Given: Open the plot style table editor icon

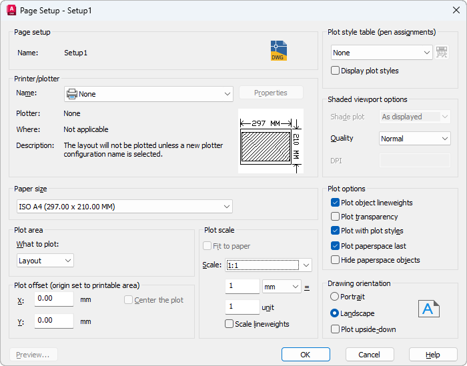Looking at the screenshot, I should [442, 53].
